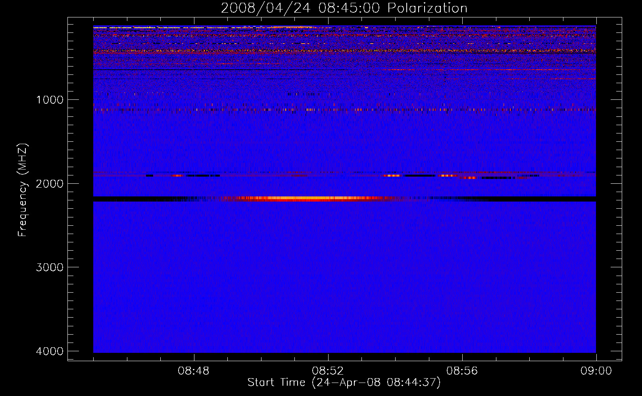642x396 pixels.
Task: Click the "Frequency (MHZ)" axis label
Action: coord(23,190)
